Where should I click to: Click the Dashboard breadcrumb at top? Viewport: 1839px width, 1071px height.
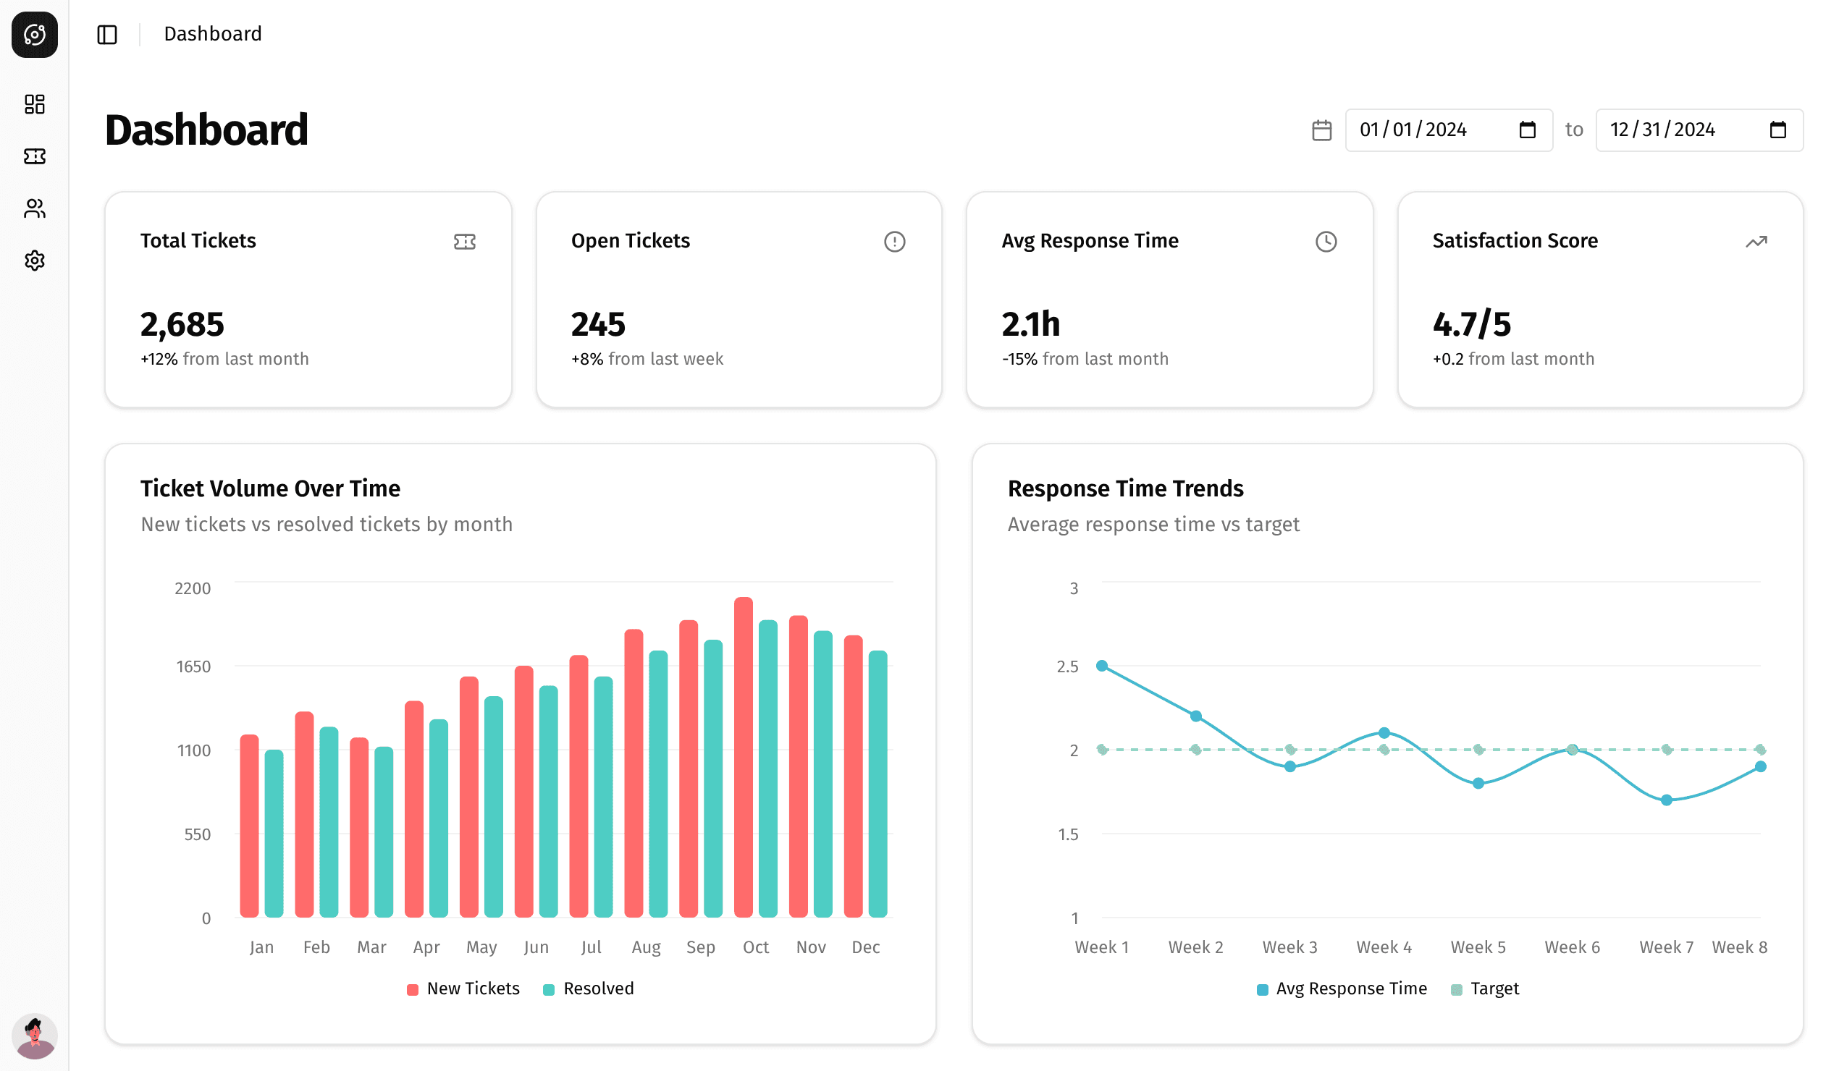coord(212,33)
